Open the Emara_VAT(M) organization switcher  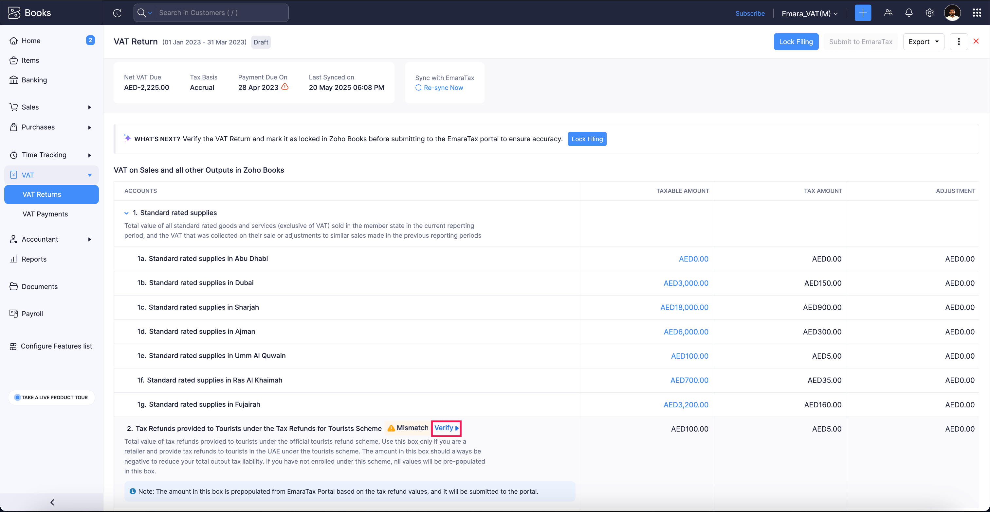click(809, 13)
